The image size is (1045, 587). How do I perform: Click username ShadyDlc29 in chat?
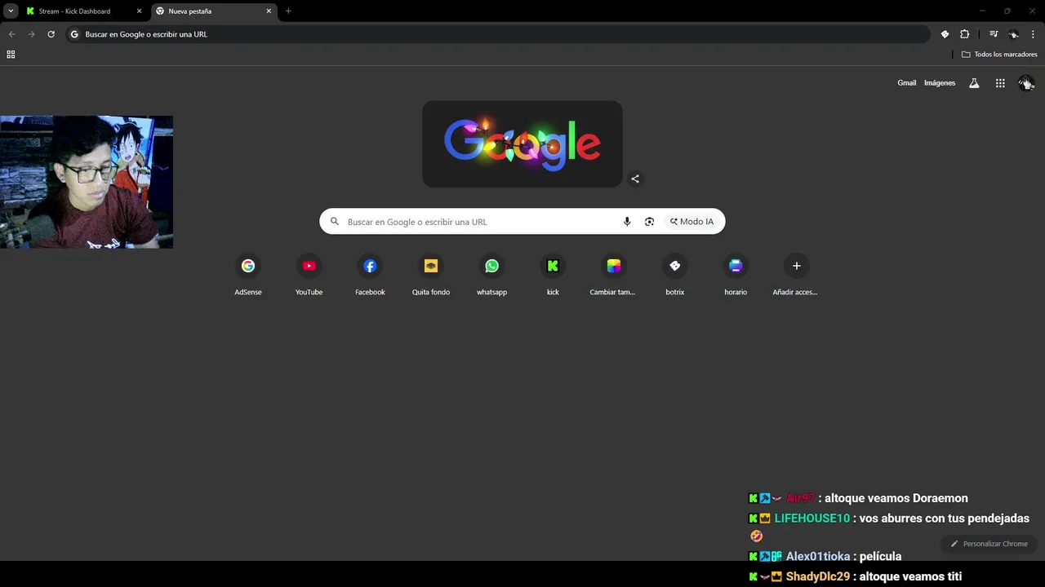point(818,576)
